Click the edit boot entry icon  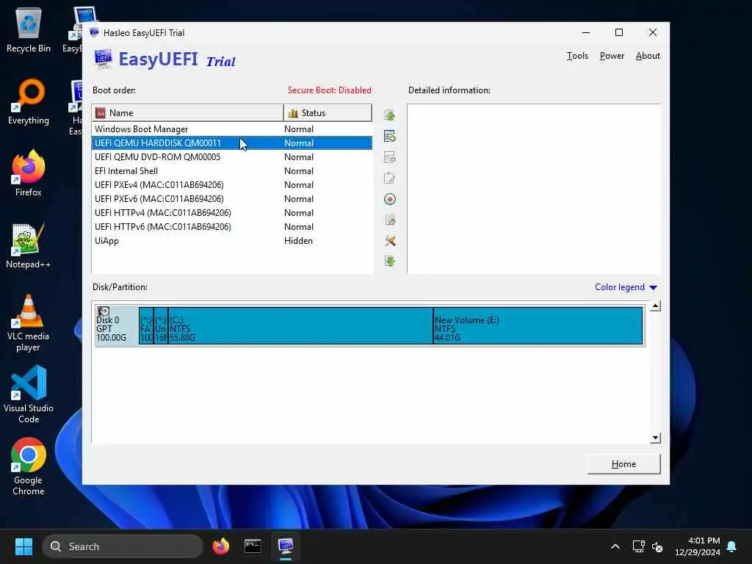click(x=389, y=178)
